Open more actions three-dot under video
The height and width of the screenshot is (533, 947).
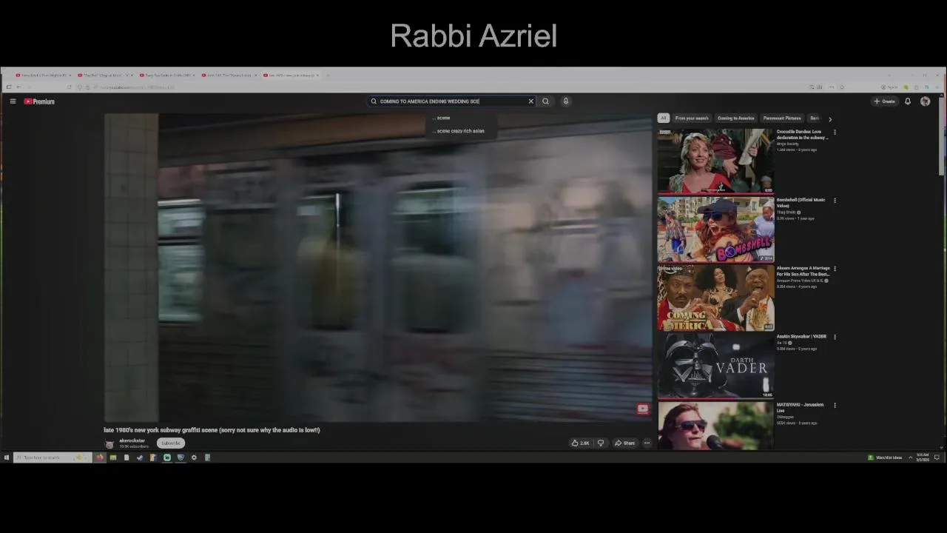(x=647, y=443)
